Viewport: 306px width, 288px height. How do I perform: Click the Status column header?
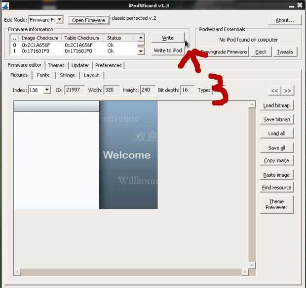(x=118, y=38)
